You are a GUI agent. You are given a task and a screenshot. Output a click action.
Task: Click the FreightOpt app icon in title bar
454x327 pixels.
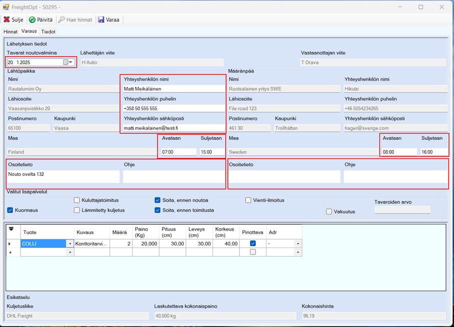[x=6, y=7]
